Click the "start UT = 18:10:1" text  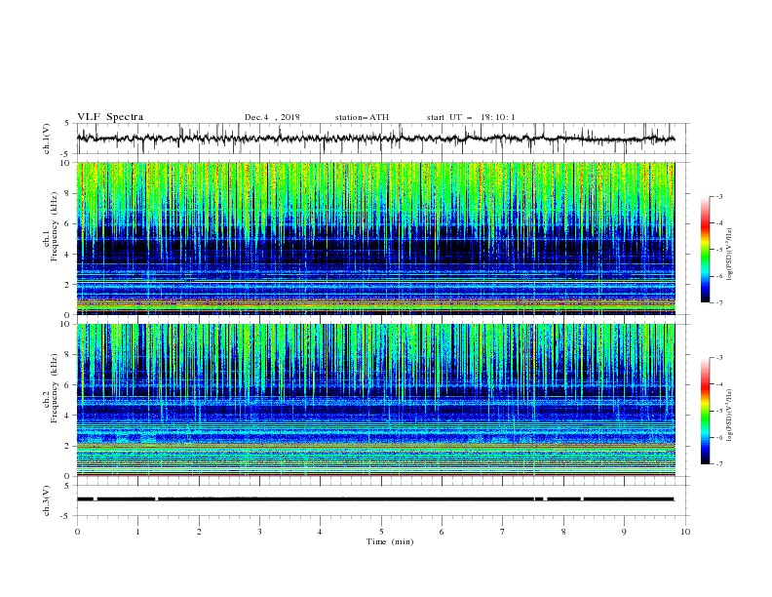click(x=471, y=117)
